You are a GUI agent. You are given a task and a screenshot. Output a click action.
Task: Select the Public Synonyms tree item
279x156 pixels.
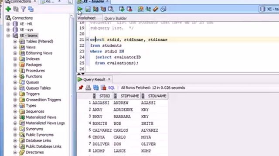(x=40, y=135)
